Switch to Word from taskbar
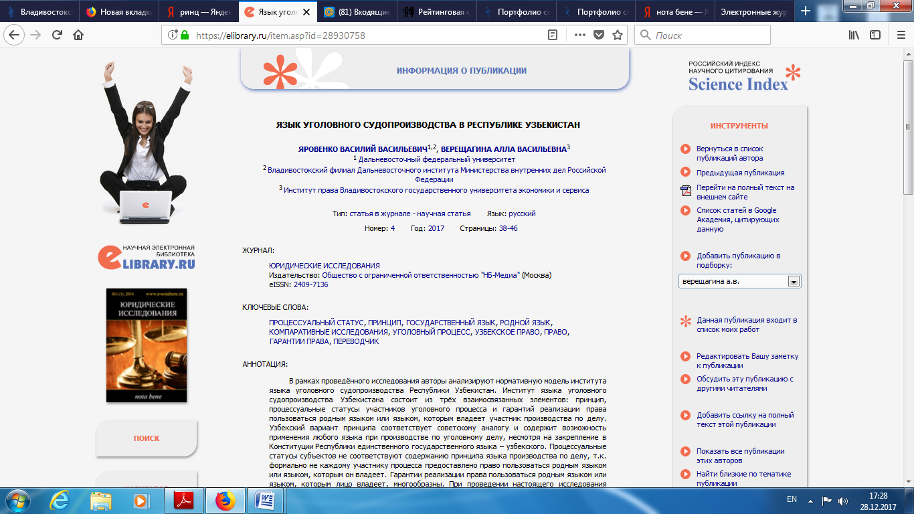Viewport: 914px width, 514px height. [265, 500]
